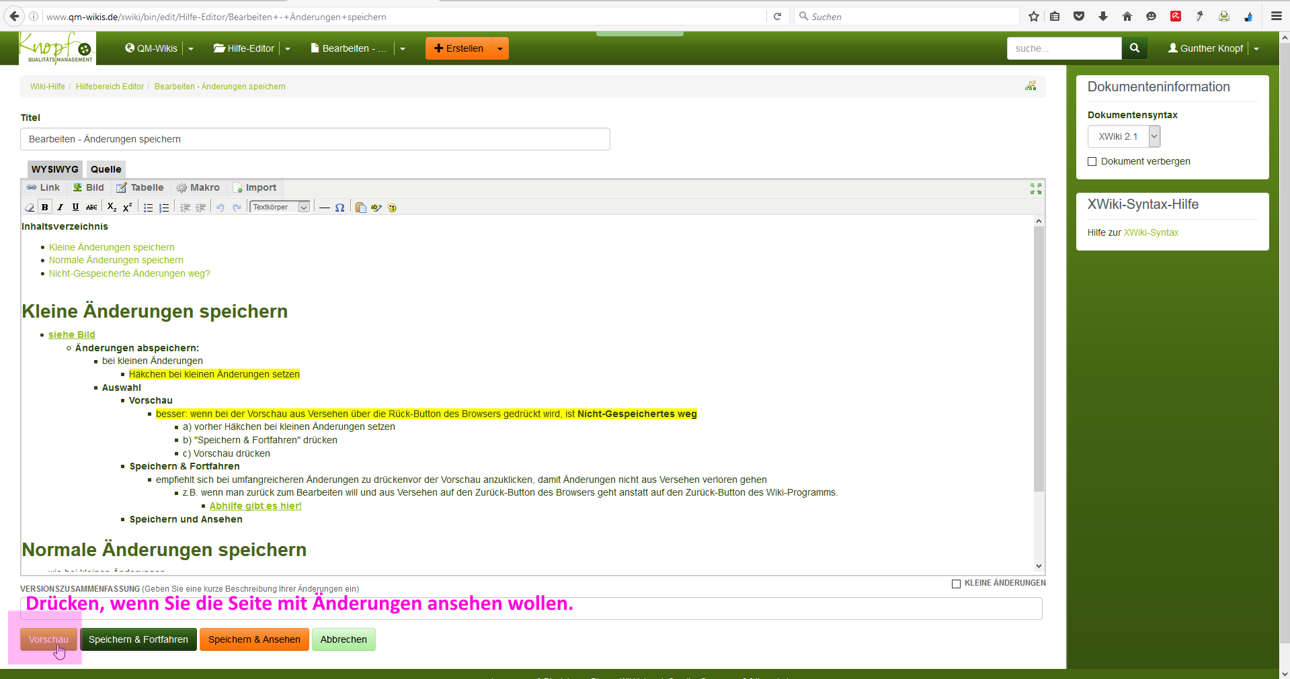This screenshot has width=1290, height=679.
Task: Apply italic formatting
Action: tap(61, 208)
